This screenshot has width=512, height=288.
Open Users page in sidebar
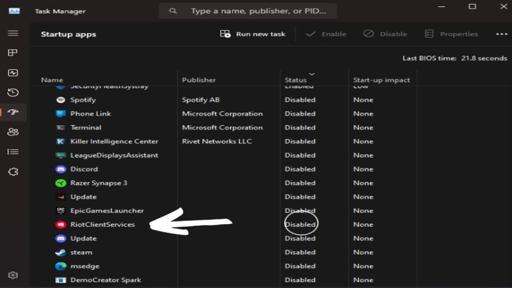point(13,132)
